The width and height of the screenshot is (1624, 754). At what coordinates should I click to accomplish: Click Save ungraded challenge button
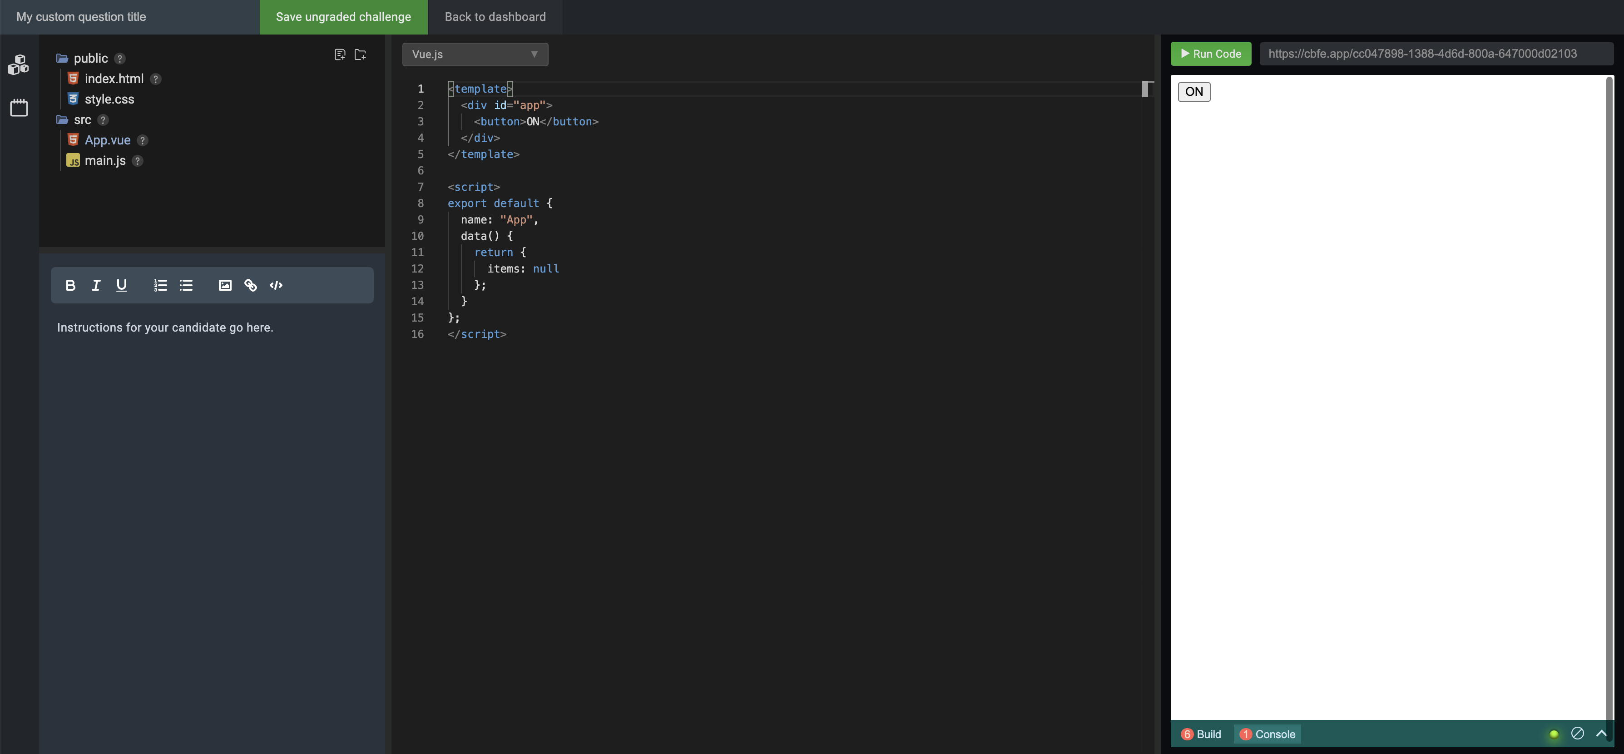(x=343, y=17)
